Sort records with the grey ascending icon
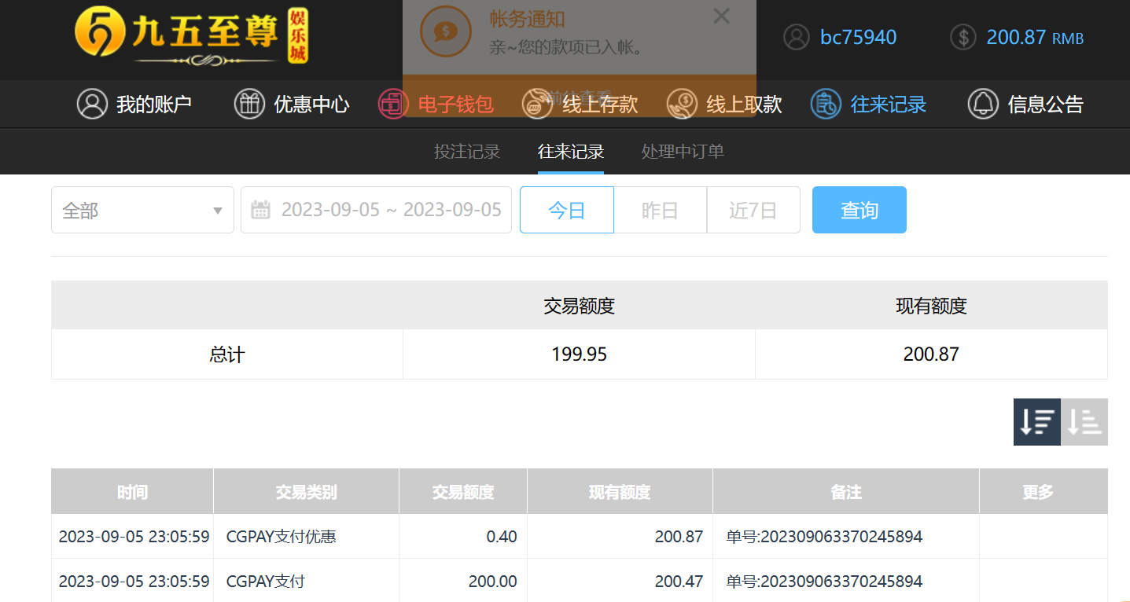Viewport: 1130px width, 602px height. 1084,422
